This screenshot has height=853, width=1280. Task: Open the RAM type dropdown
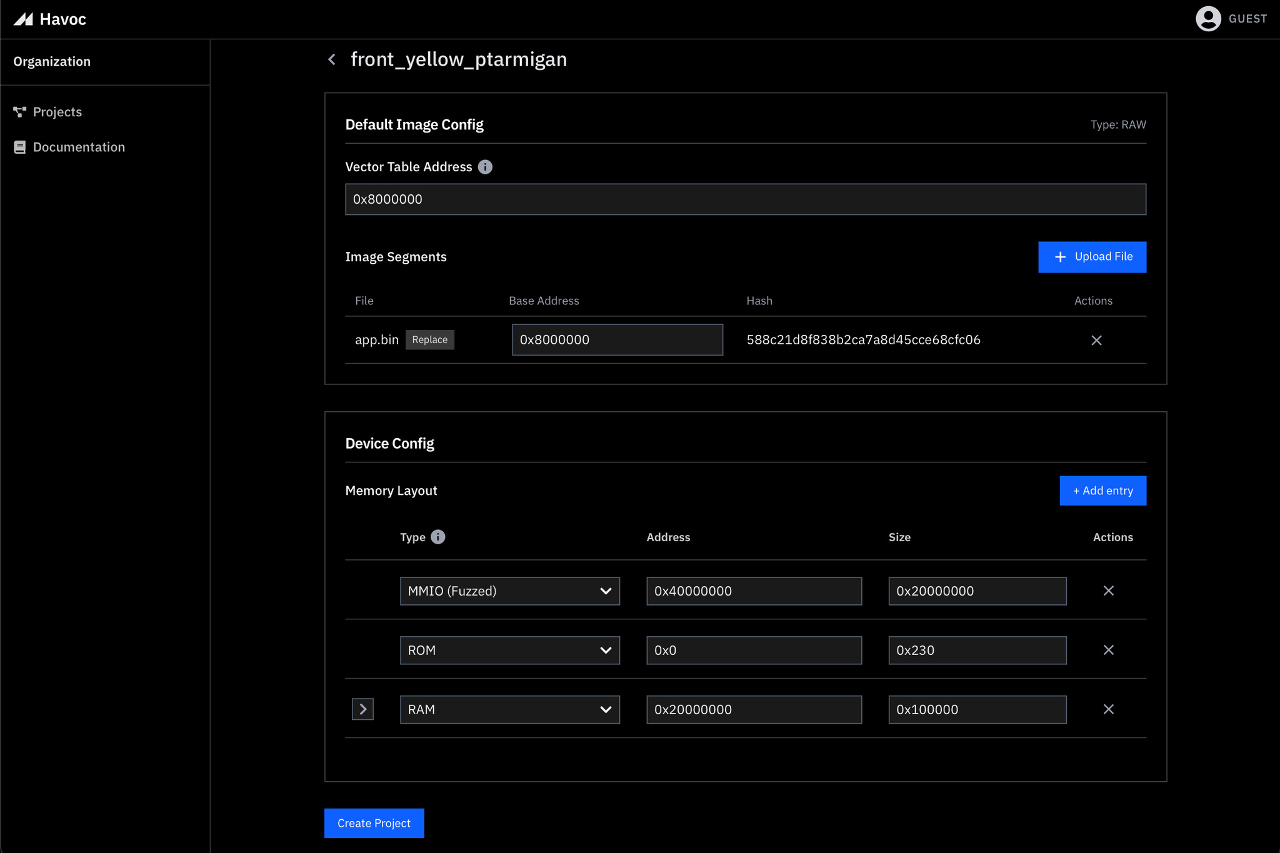[509, 709]
